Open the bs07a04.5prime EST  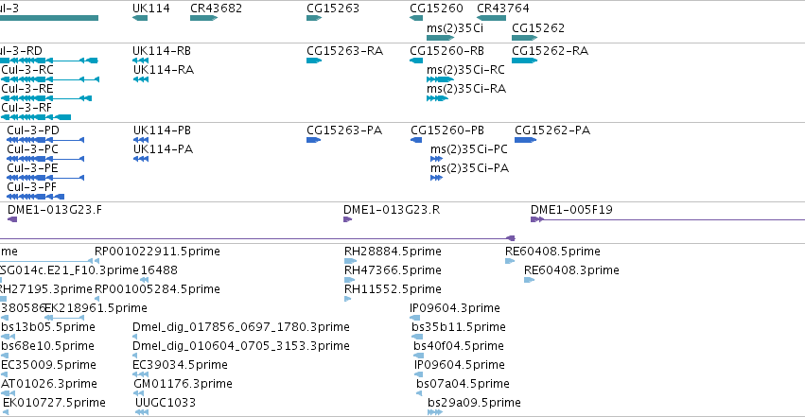point(463,384)
